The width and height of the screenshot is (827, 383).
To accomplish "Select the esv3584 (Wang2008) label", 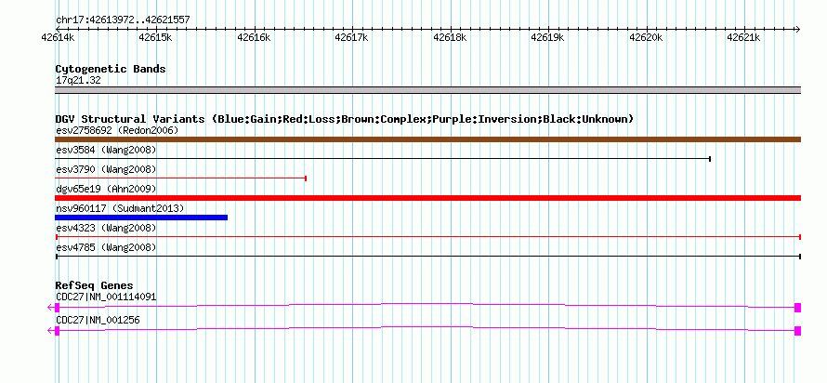I will coord(106,150).
